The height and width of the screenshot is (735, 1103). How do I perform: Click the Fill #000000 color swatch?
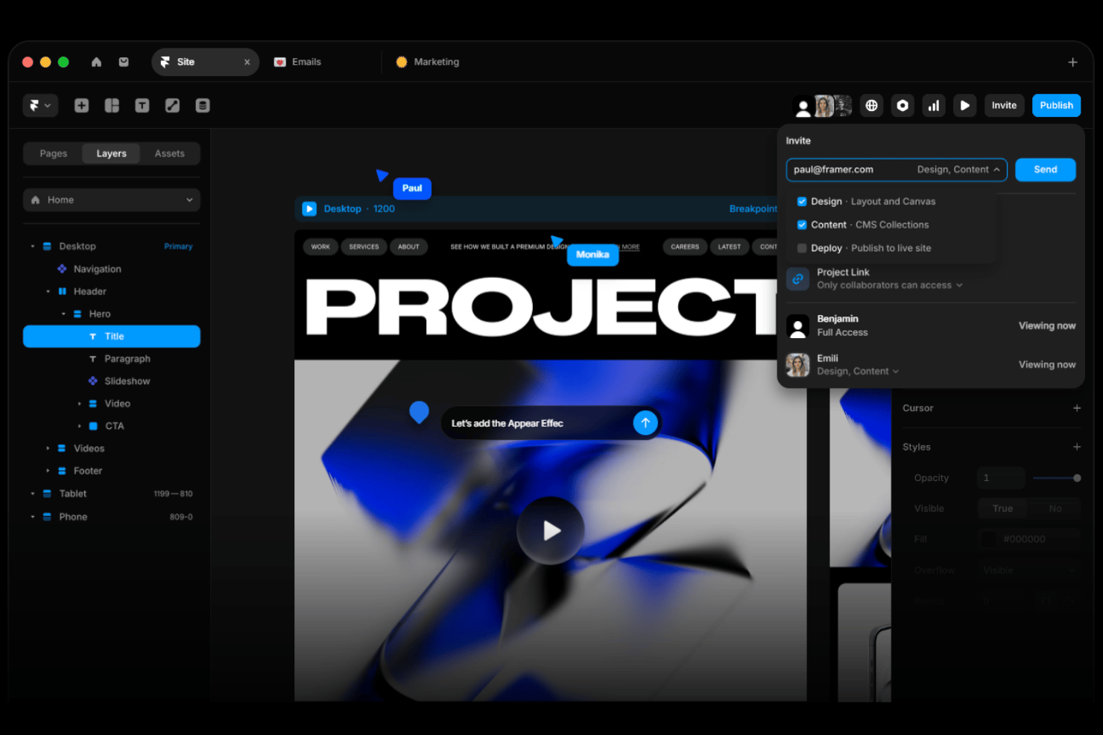(989, 539)
